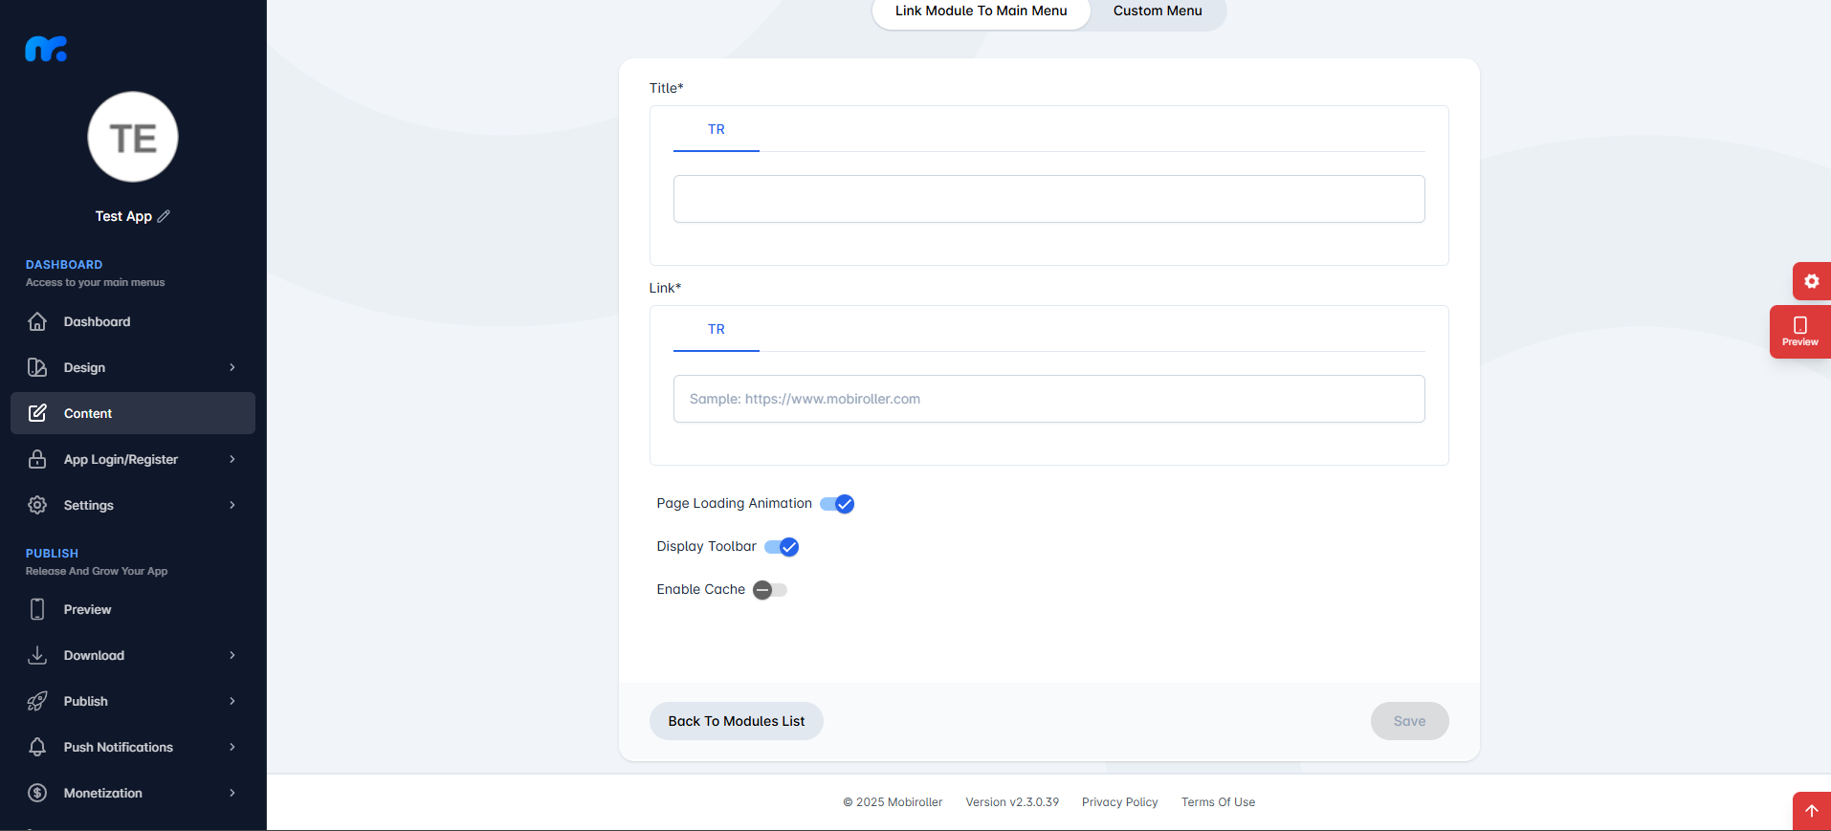Click the Page Loading Animation label
The image size is (1831, 831).
click(734, 503)
